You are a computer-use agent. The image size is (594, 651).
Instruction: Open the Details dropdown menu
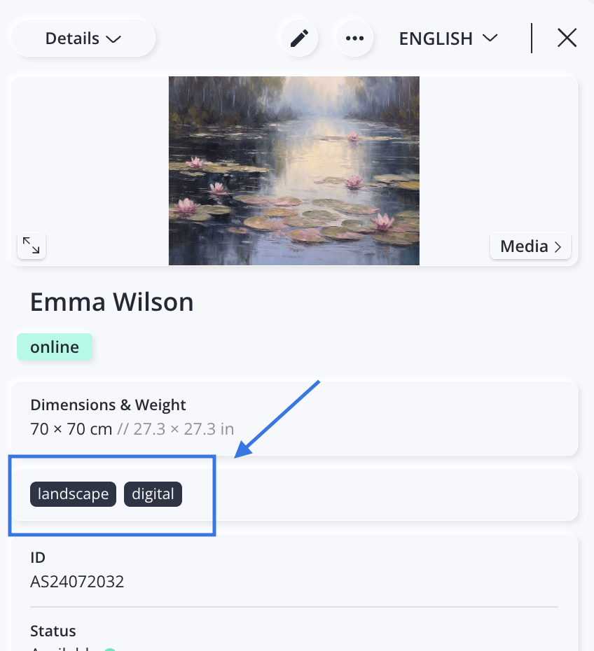coord(83,38)
